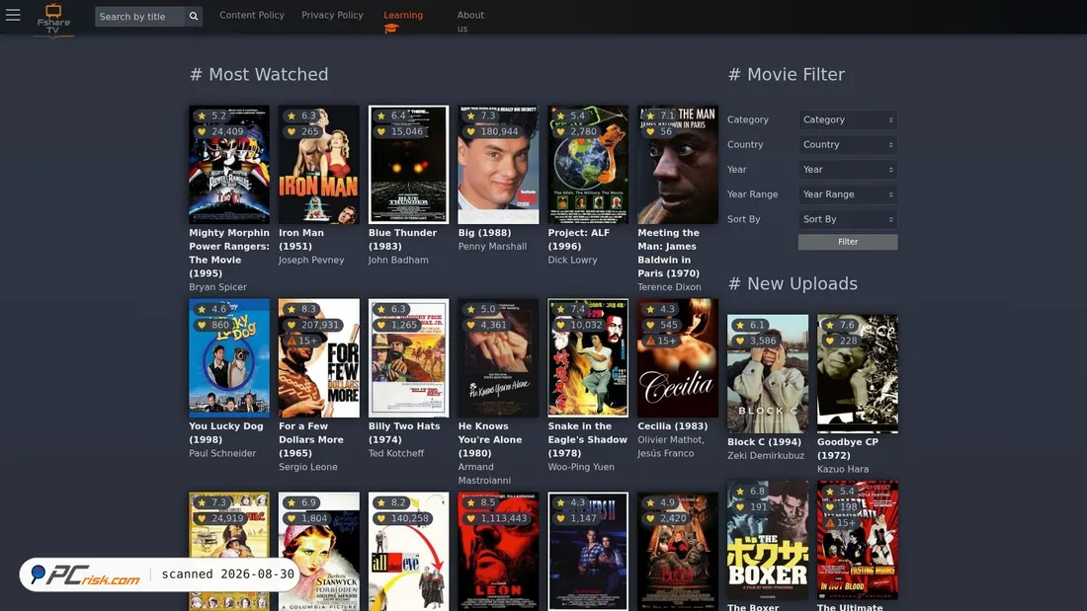The image size is (1087, 611).
Task: Expand the Sort By dropdown
Action: (848, 219)
